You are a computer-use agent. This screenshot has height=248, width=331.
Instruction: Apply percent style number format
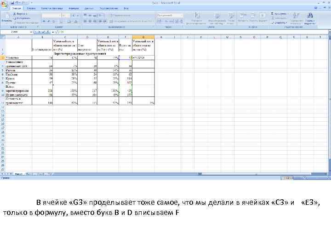point(166,21)
